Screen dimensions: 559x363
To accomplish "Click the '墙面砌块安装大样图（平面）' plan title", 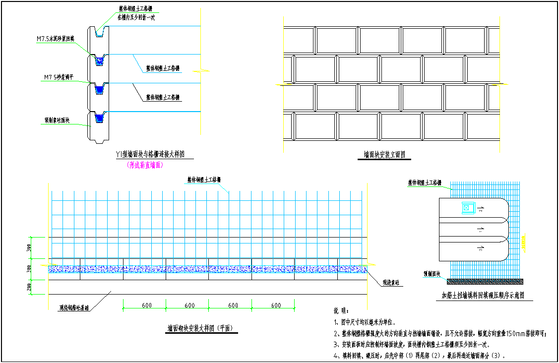I will point(203,328).
